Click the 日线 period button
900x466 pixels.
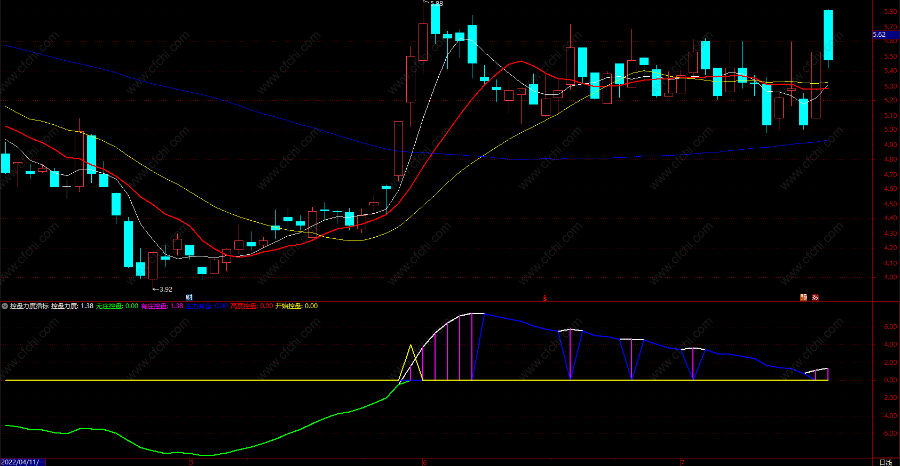tap(886, 462)
